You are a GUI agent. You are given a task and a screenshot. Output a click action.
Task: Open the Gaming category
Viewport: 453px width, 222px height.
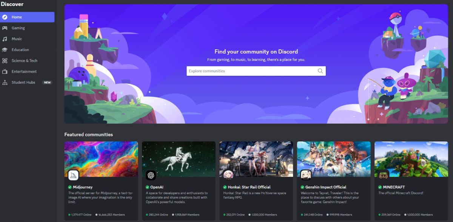tap(27, 28)
